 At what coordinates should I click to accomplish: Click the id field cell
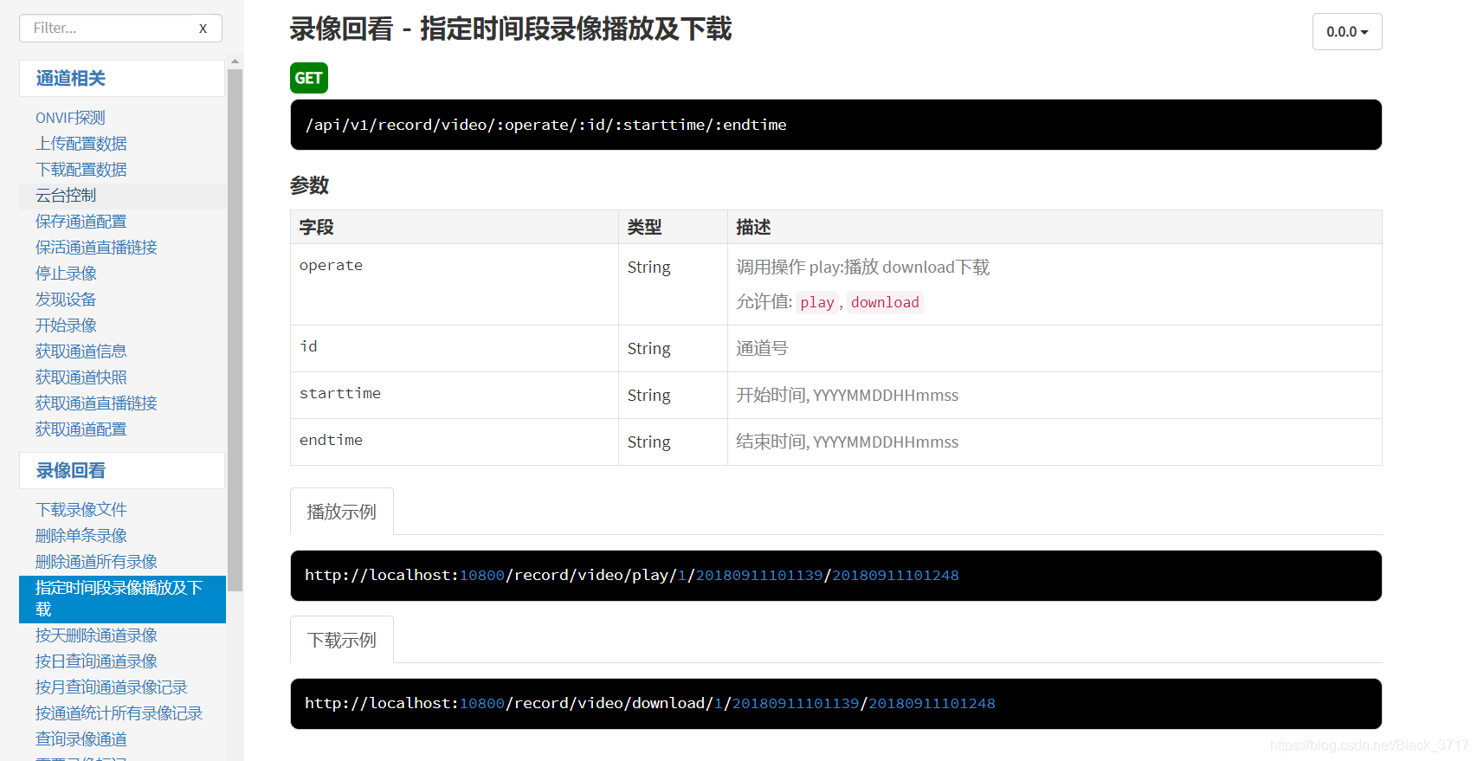click(x=455, y=349)
